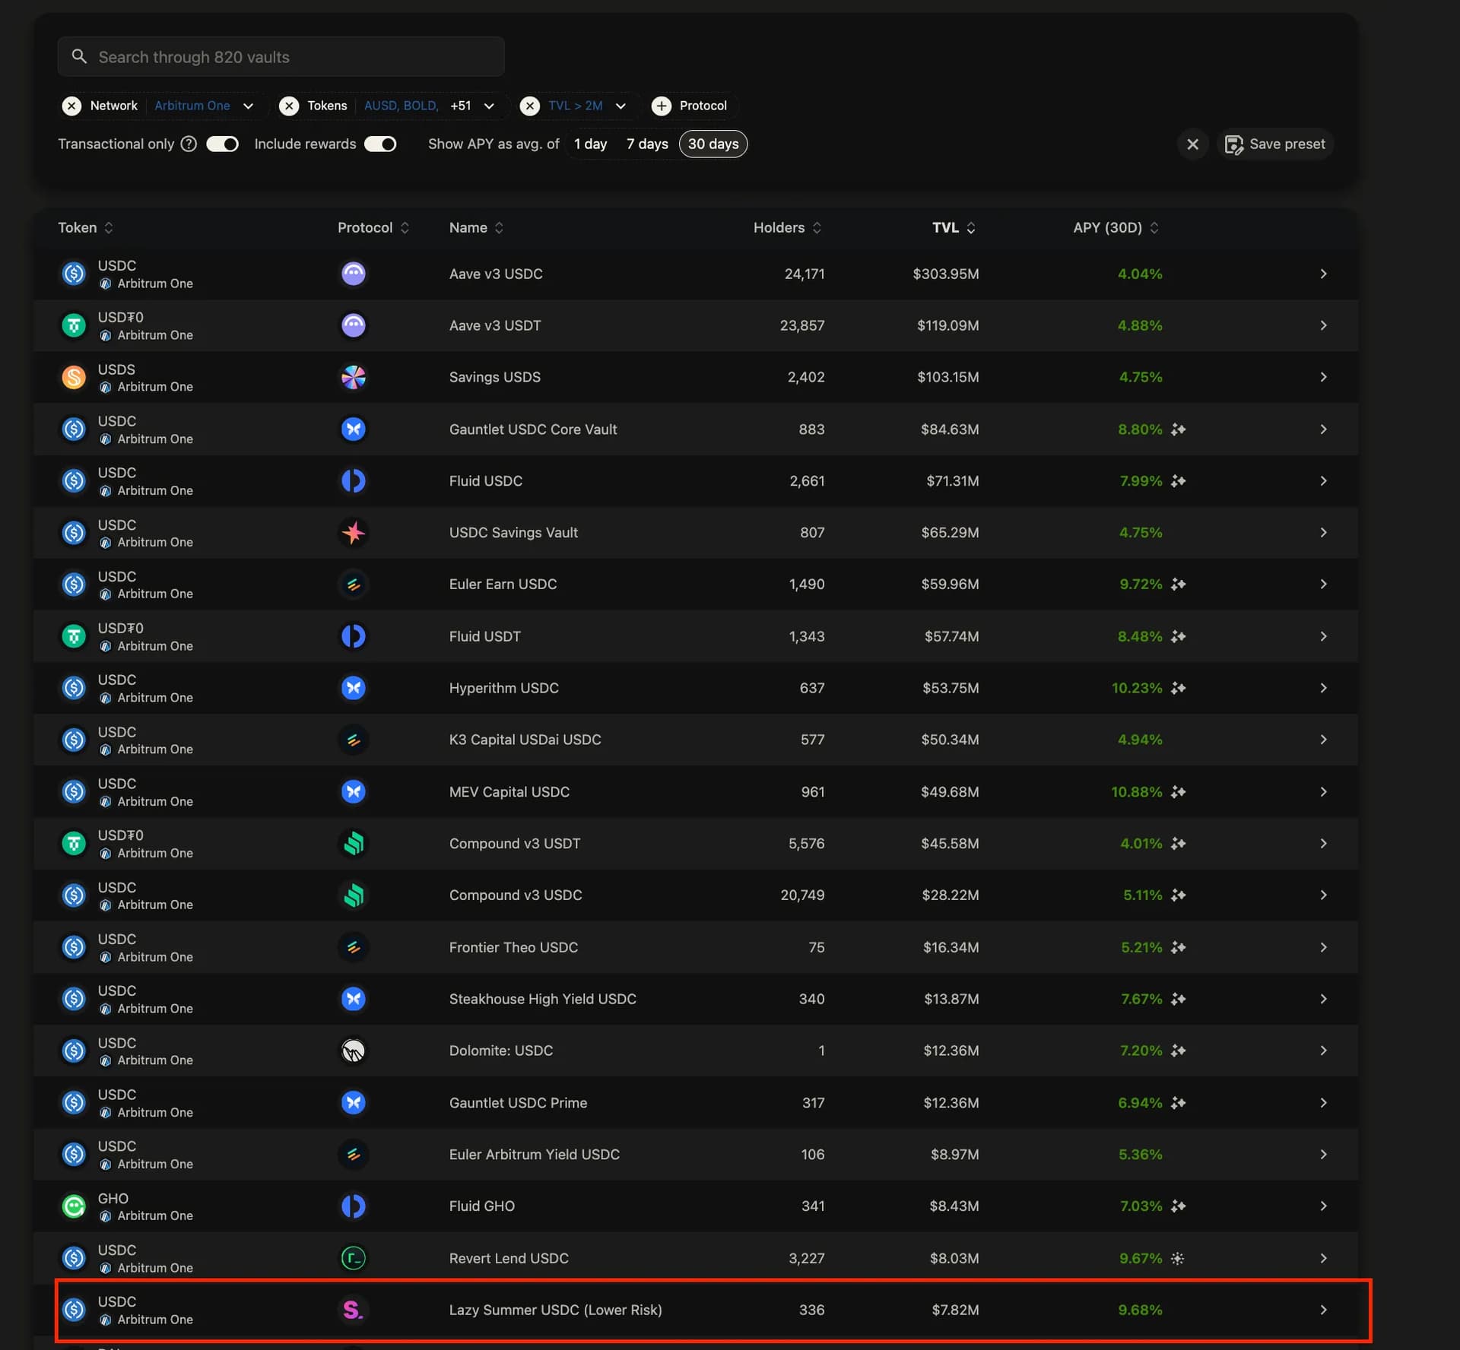
Task: Click the Lazy Summer protocol S icon
Action: [353, 1309]
